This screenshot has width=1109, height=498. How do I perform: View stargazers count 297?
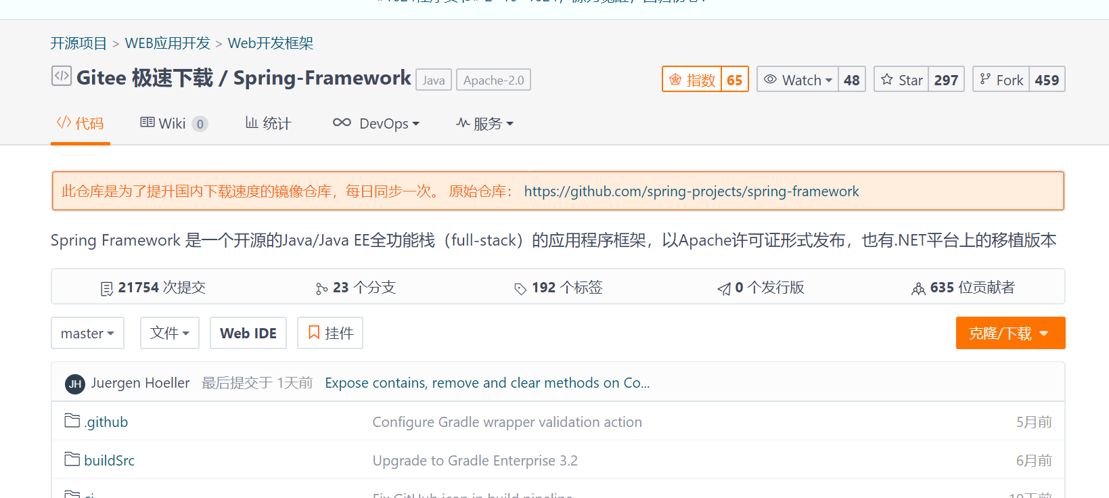946,80
